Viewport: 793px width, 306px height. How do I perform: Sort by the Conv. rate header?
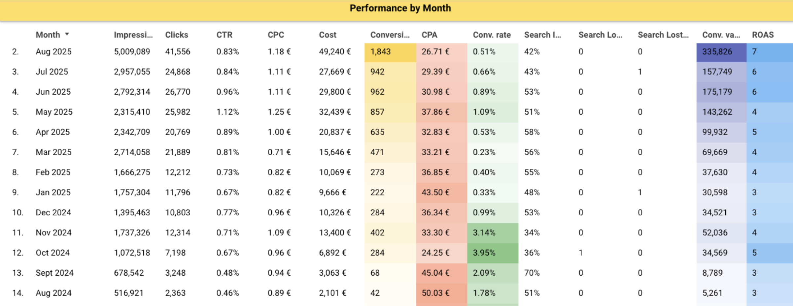click(x=492, y=35)
